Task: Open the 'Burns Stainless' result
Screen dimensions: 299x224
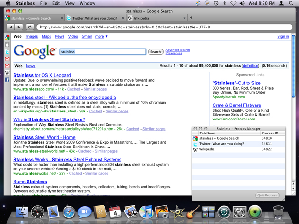Action: tap(30, 182)
